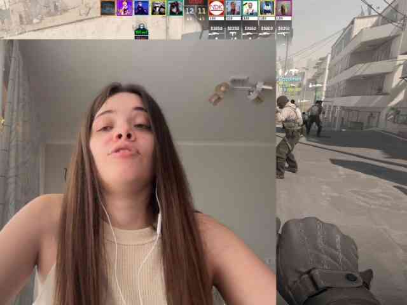Click the dark blue first left-team avatar
This screenshot has width=407, height=305.
[107, 8]
